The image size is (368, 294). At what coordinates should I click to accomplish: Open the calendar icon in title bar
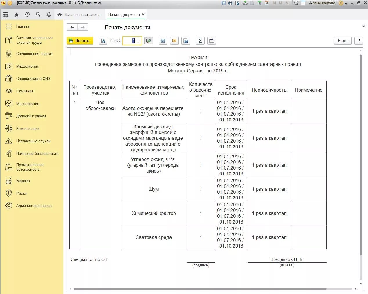[x=266, y=3]
